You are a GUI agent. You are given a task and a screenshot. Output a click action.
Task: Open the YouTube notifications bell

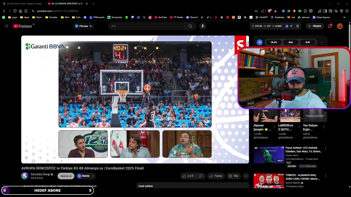[329, 26]
